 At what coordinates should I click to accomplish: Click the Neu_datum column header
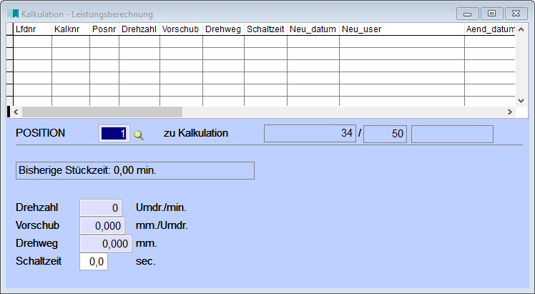point(313,29)
